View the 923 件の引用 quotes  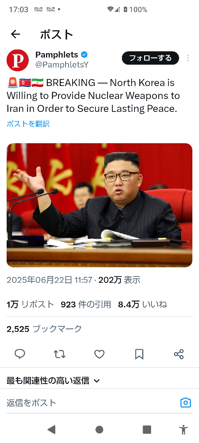tap(86, 305)
